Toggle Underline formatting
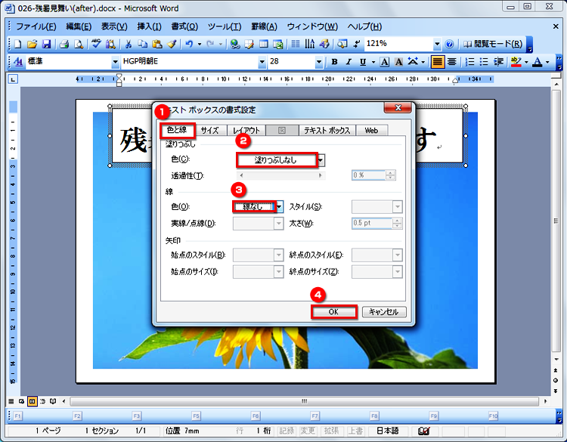This screenshot has width=567, height=442. pos(363,62)
